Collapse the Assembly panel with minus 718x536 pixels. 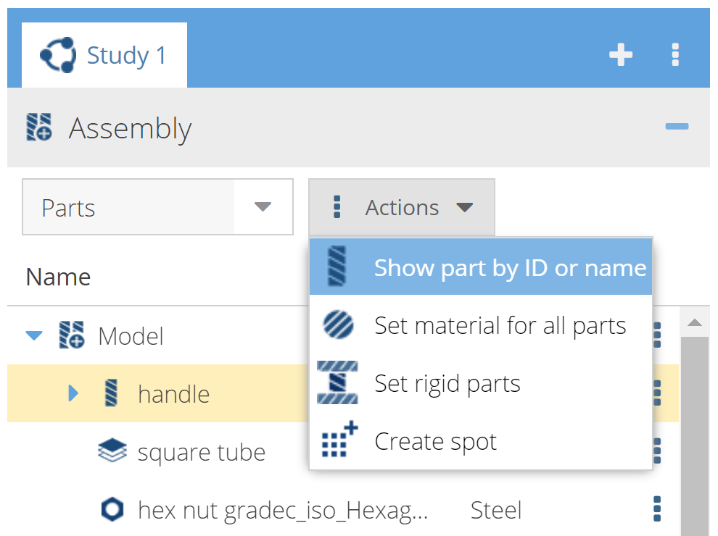point(677,127)
